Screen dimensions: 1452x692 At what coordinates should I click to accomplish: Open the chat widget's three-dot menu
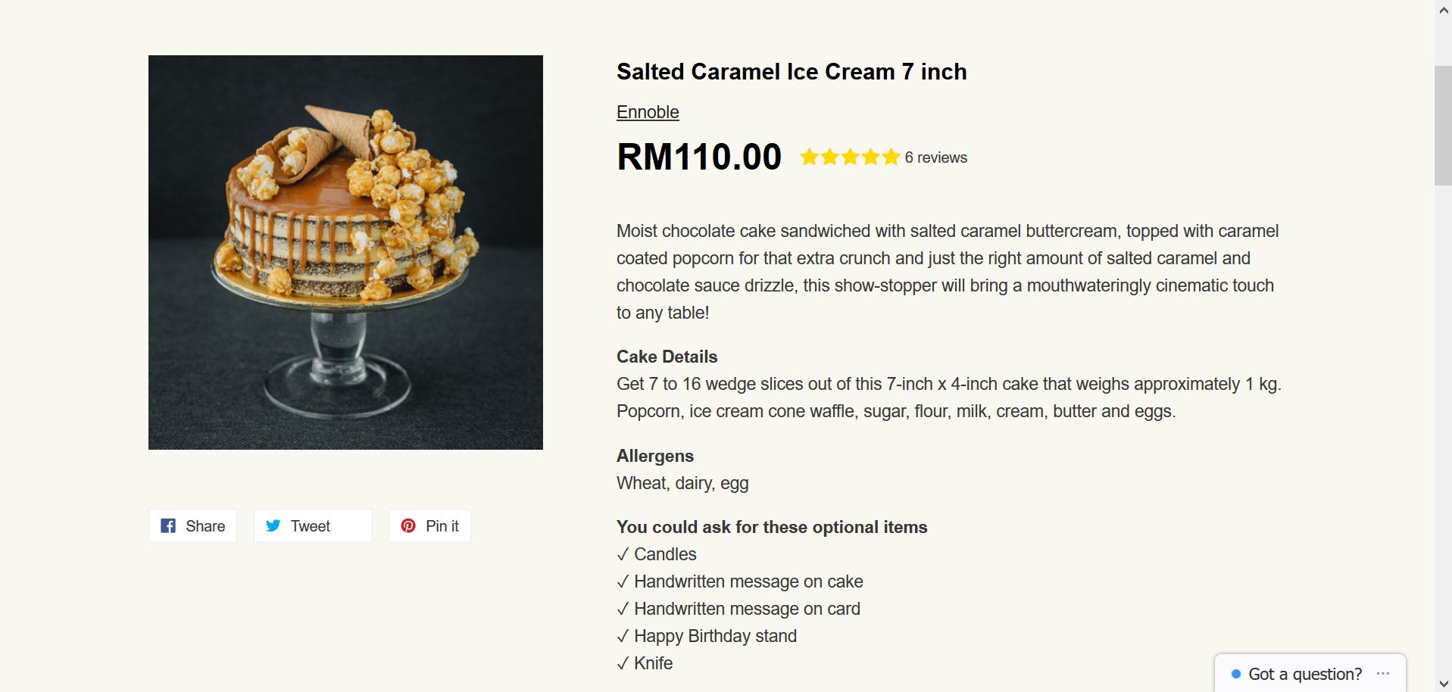(1383, 674)
